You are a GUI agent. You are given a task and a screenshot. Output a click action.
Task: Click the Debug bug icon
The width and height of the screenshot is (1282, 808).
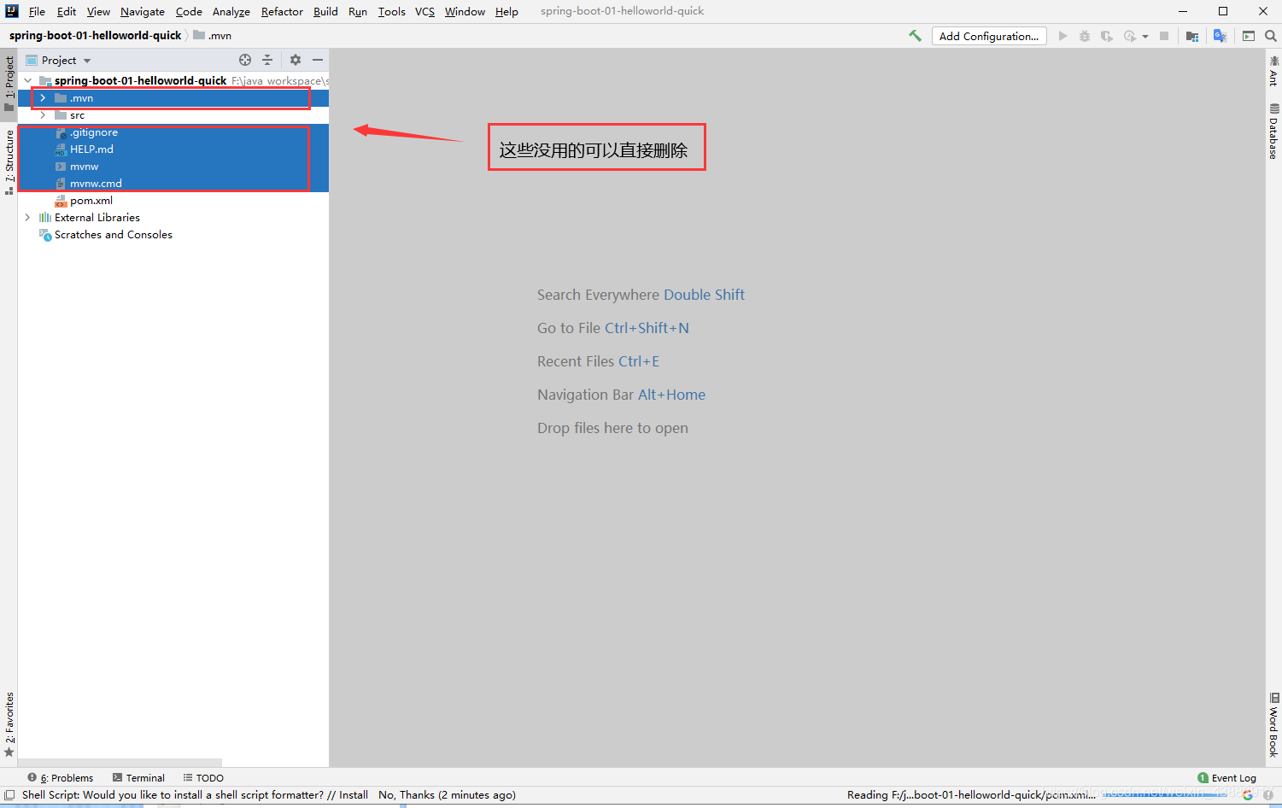pos(1085,36)
